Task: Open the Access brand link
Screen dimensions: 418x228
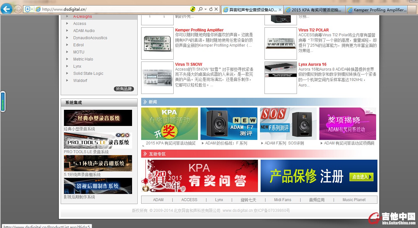Action: (80, 24)
